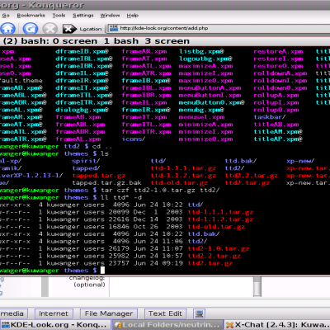Click the file name "titleAB.xpm"
Screen dimensions: 330x330
click(276, 125)
